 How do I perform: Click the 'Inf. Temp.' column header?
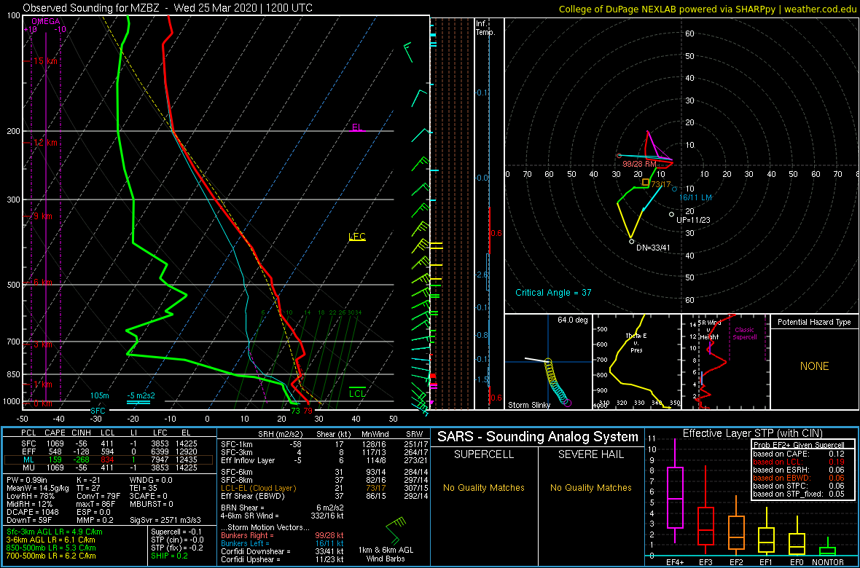485,28
